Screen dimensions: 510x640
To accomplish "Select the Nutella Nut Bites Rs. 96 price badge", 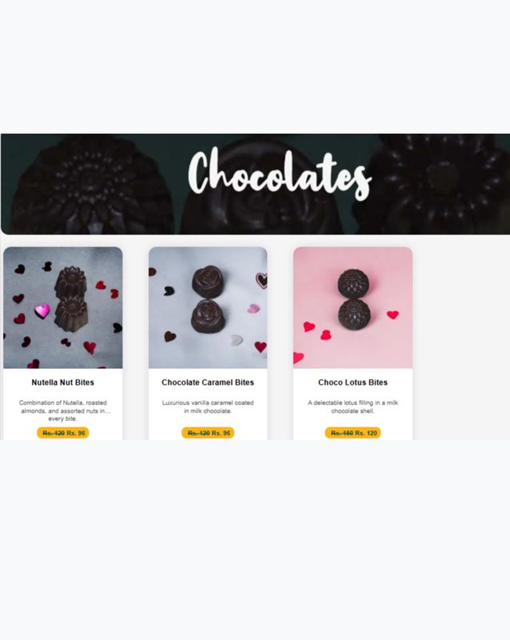I will point(63,433).
